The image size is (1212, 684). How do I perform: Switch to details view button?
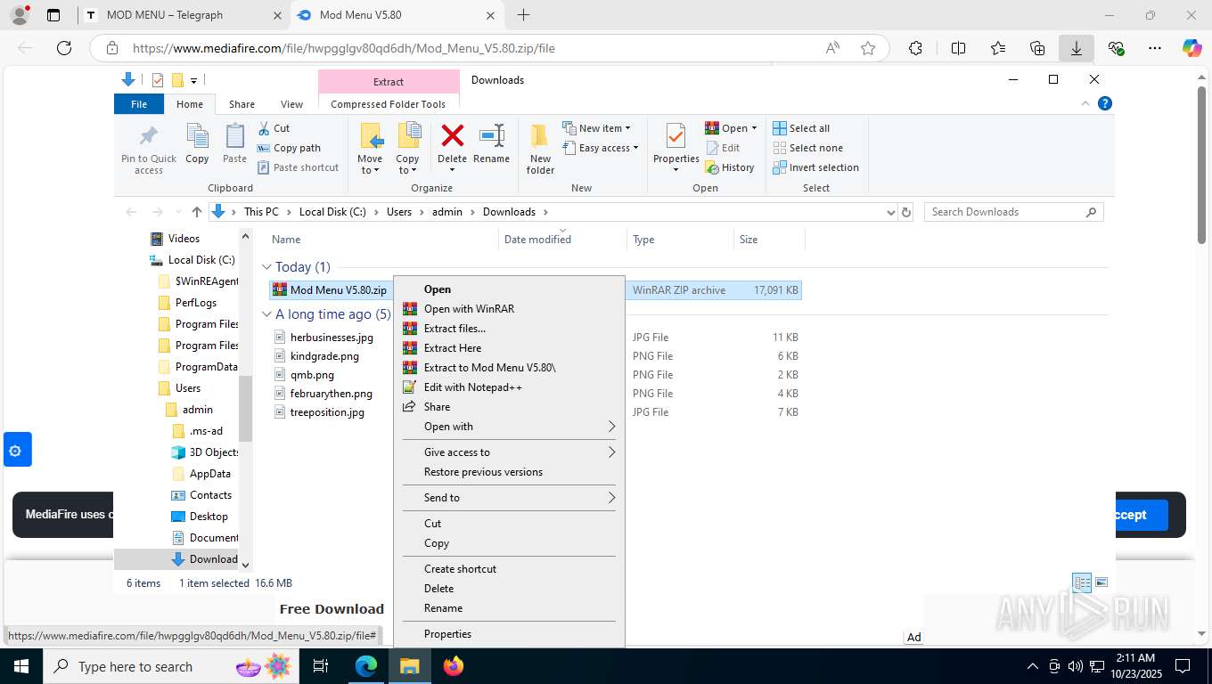coord(1082,582)
